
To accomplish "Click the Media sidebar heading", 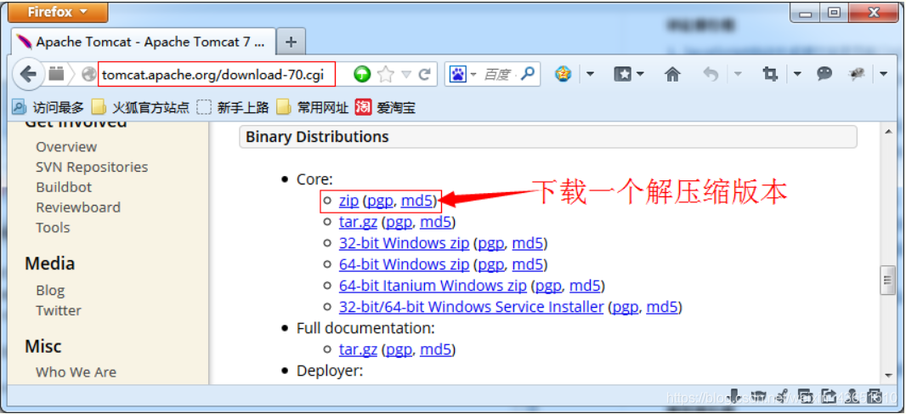I will click(49, 264).
